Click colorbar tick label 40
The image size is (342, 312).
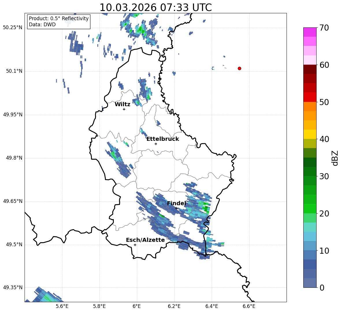pyautogui.click(x=324, y=139)
